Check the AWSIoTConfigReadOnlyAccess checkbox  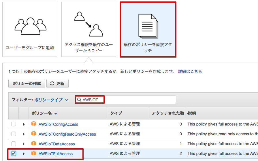14,134
